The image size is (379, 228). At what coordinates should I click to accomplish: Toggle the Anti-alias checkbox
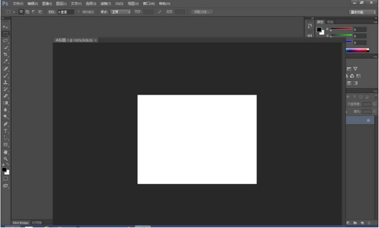pyautogui.click(x=78, y=12)
